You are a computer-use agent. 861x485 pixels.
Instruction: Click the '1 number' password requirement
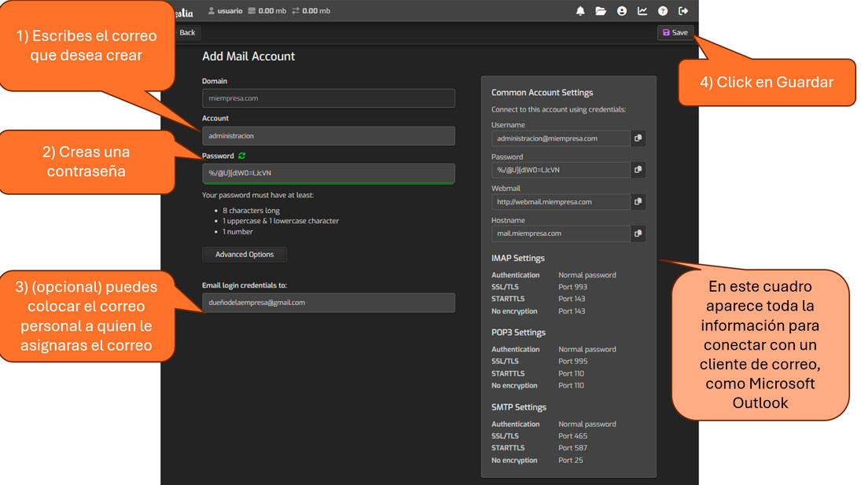pyautogui.click(x=237, y=232)
